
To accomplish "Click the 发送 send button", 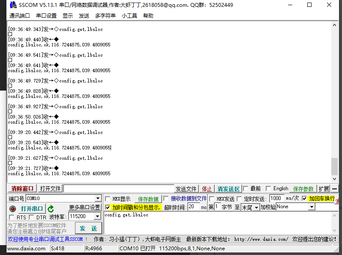I will coord(88,228).
